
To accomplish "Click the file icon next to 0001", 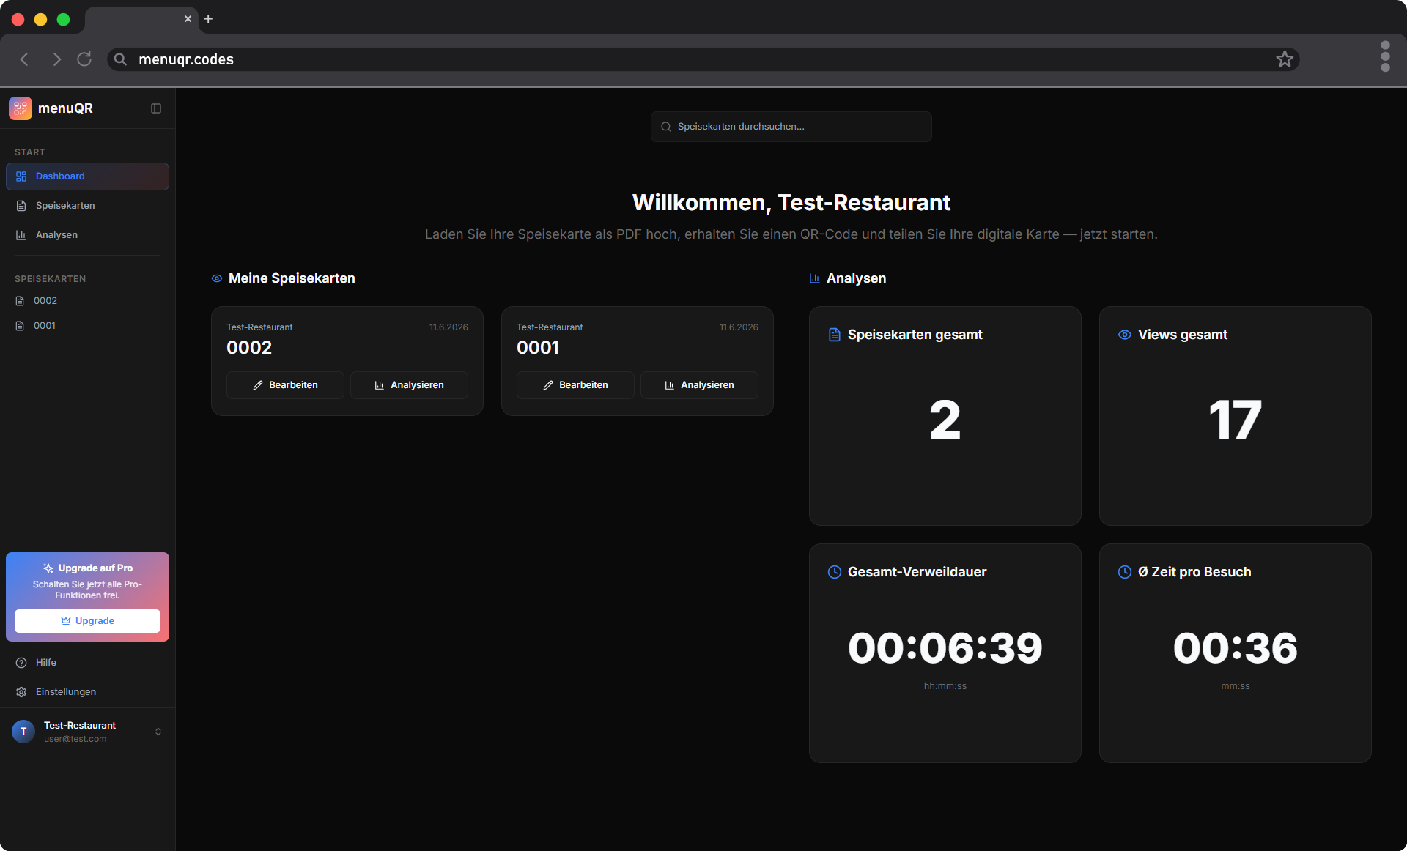I will pyautogui.click(x=20, y=326).
